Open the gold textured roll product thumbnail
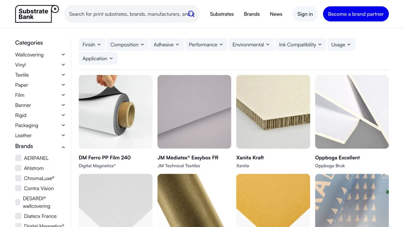The width and height of the screenshot is (404, 227). point(194,200)
